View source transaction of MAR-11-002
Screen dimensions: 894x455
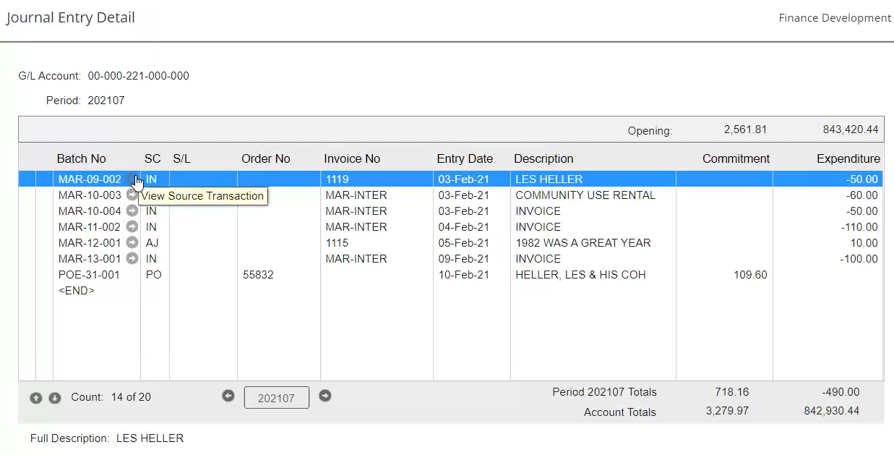coord(132,227)
